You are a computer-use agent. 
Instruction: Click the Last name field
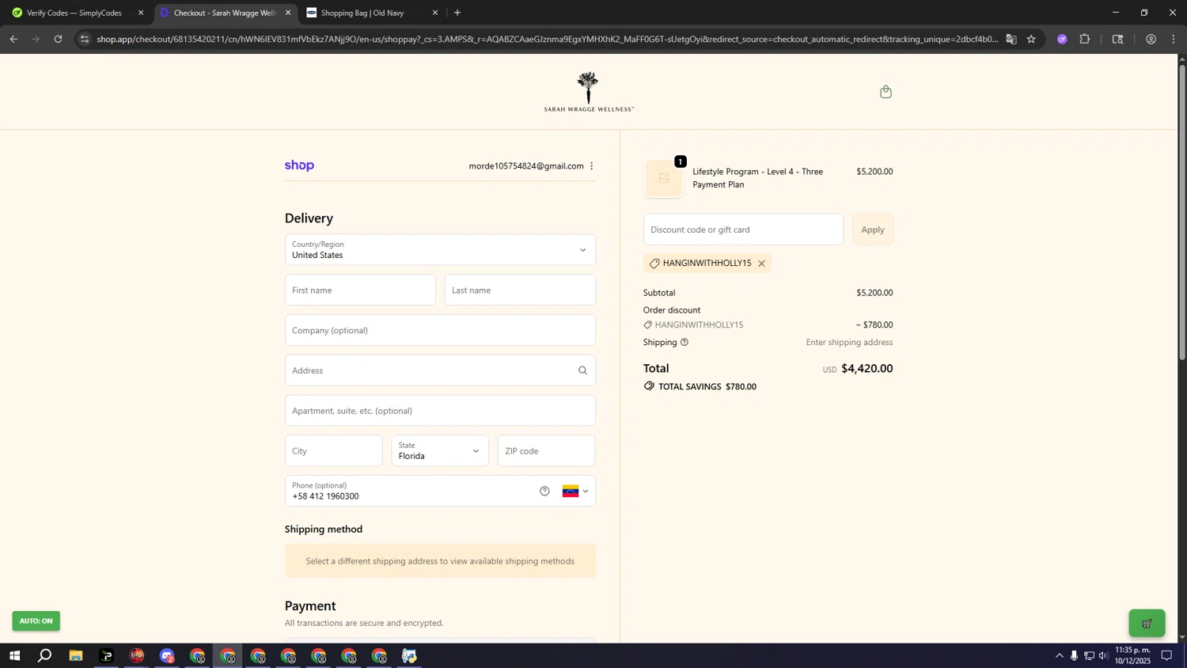pos(520,290)
